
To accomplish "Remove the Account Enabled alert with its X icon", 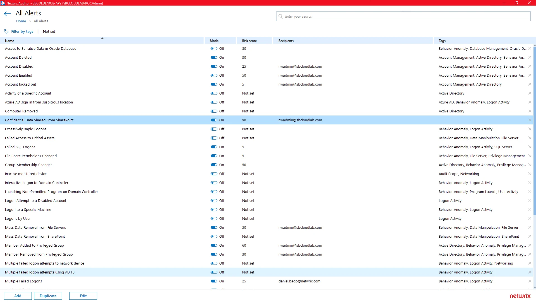I will [530, 75].
